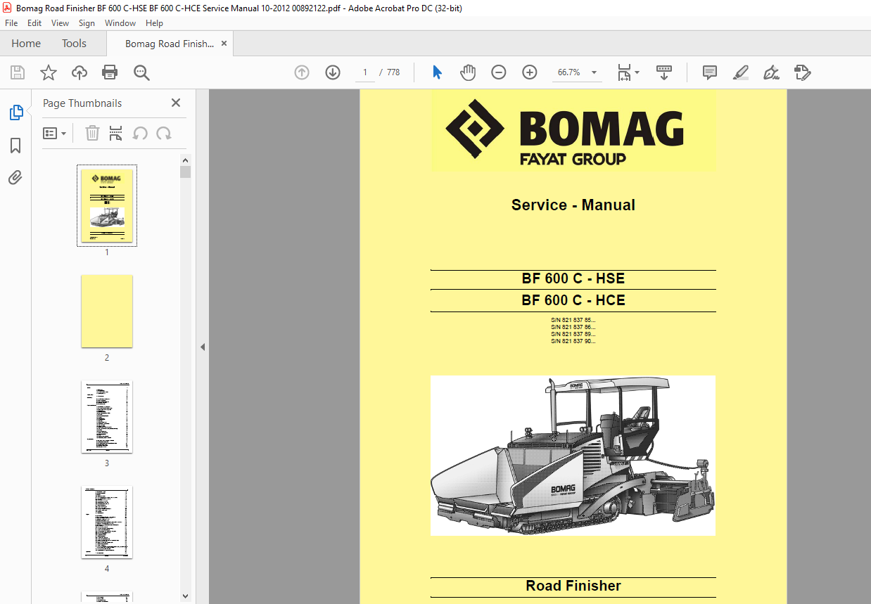
Task: Open the Window menu
Action: 120,23
